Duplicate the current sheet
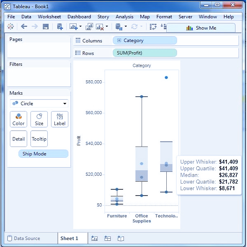The height and width of the screenshot is (247, 247). coord(89,26)
